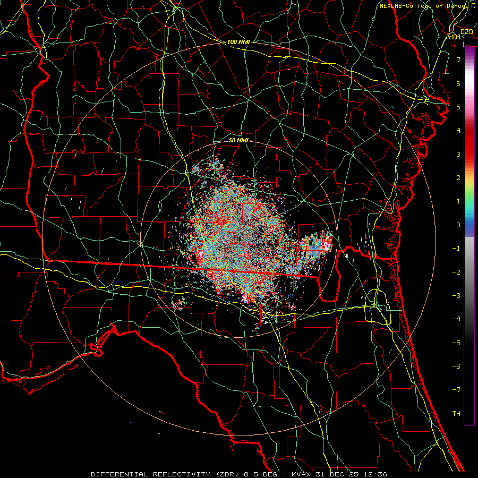Click the -4 scale label

click(456, 319)
